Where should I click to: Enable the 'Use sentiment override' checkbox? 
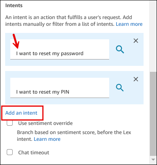pyautogui.click(x=9, y=123)
